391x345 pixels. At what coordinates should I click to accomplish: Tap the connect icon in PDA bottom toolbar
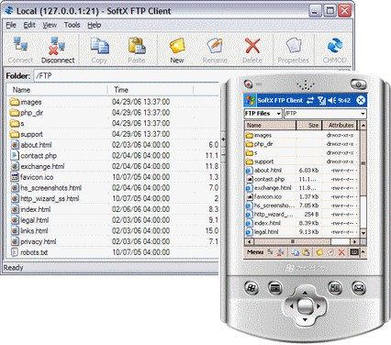(x=270, y=252)
